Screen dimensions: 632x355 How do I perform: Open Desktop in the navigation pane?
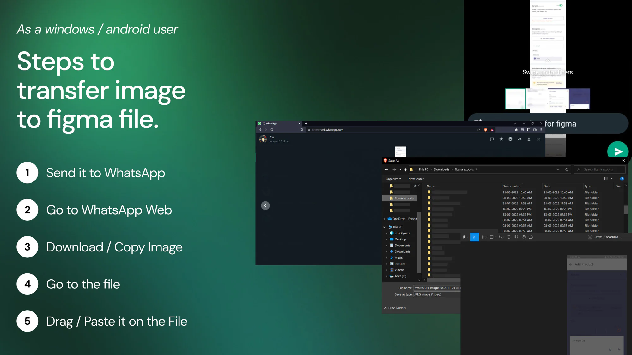tap(398, 240)
